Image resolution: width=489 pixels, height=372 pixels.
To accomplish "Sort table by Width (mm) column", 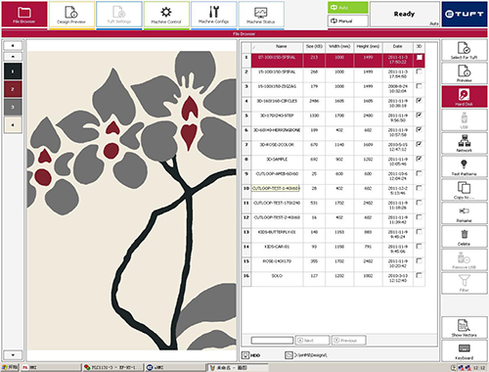I will [x=339, y=47].
